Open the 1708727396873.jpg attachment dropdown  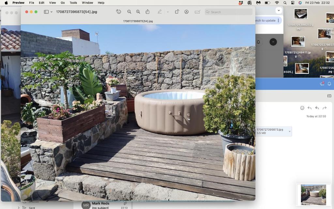(290, 131)
